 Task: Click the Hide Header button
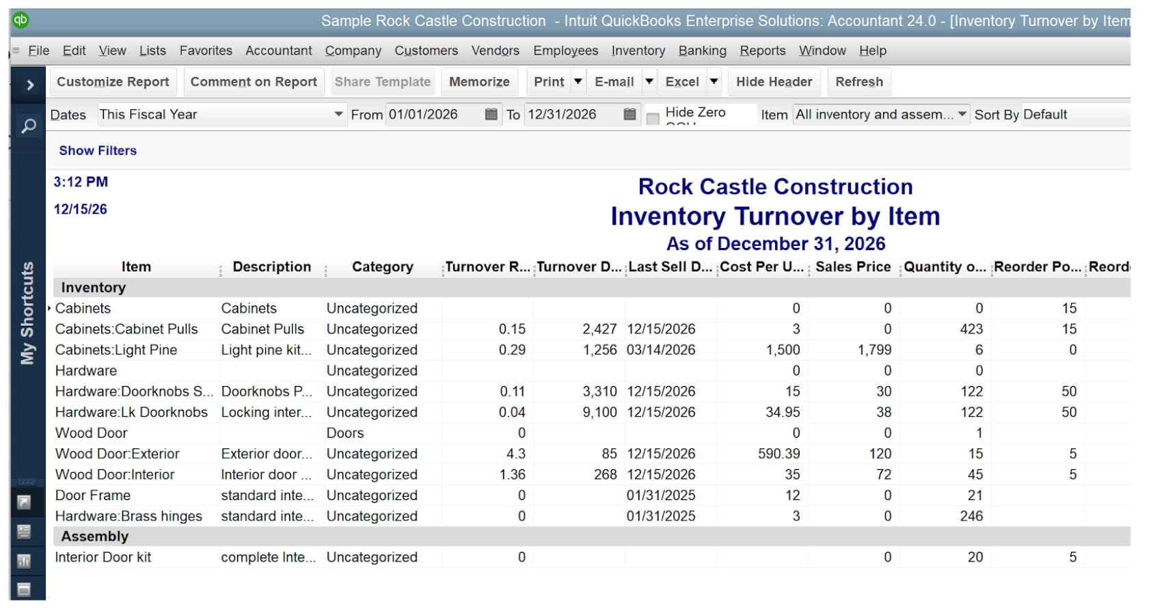(x=774, y=81)
